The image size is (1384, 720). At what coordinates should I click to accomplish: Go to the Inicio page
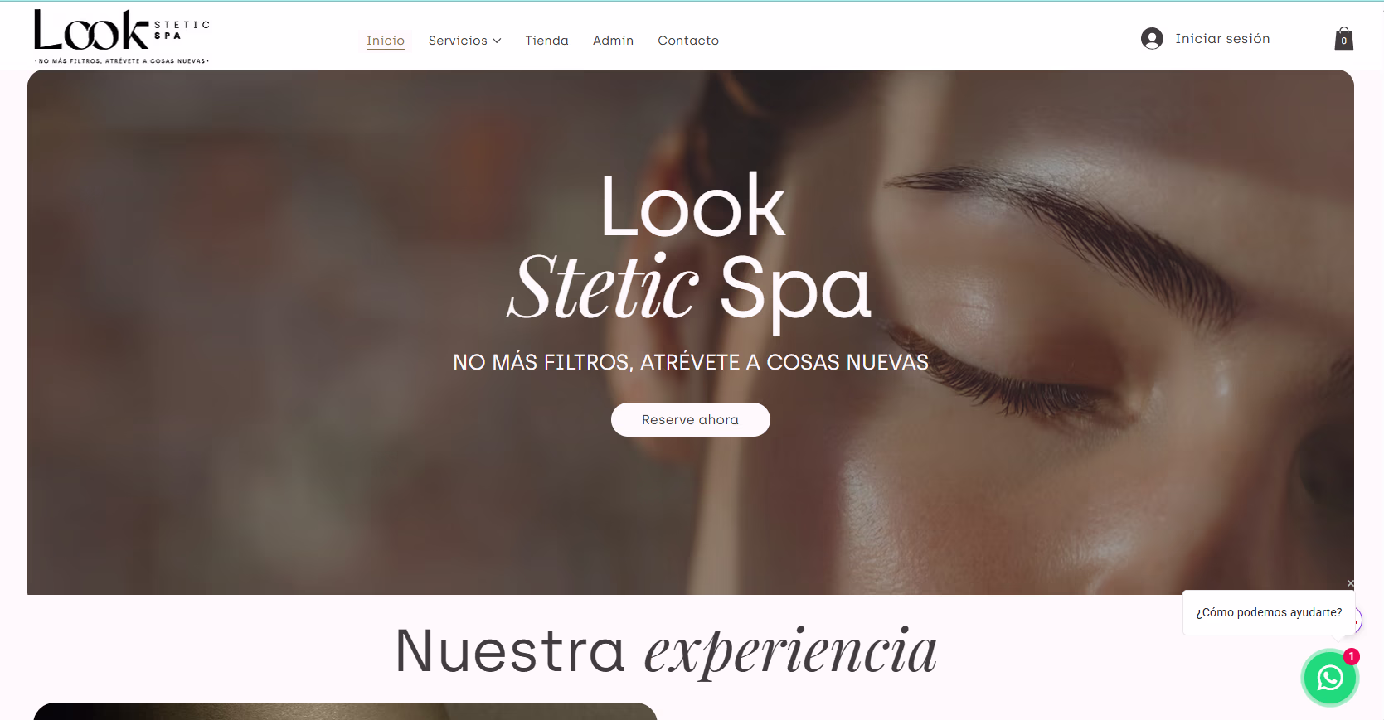(386, 41)
